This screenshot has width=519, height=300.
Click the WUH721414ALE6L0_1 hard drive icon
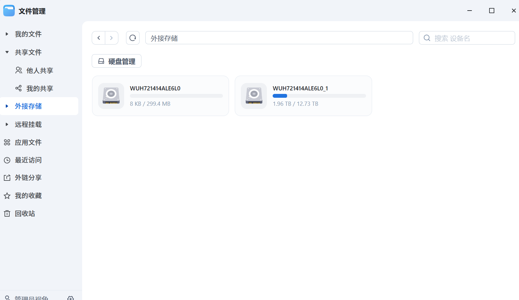click(254, 96)
